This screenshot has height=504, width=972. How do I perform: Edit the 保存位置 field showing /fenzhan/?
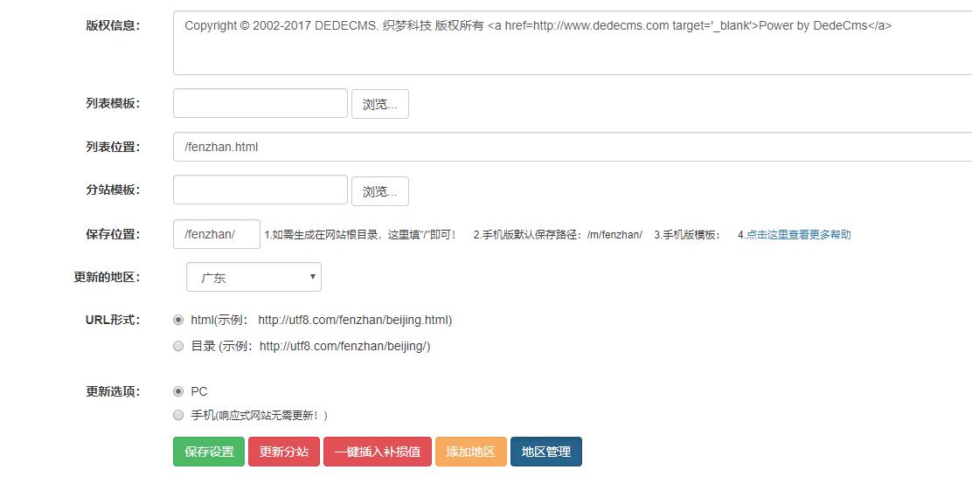coord(216,233)
